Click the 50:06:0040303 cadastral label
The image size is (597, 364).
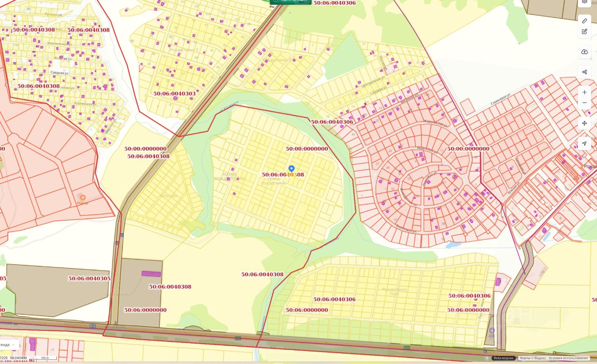point(174,93)
